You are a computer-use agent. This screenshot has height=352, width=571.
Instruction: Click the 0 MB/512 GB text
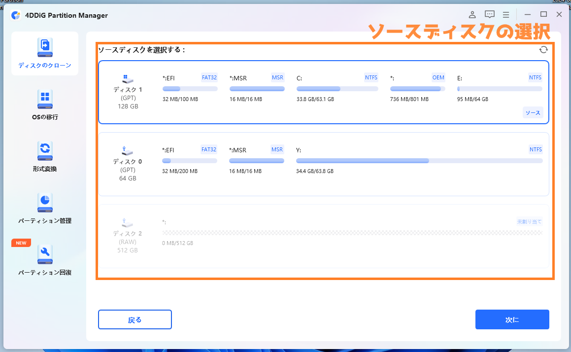pos(178,243)
